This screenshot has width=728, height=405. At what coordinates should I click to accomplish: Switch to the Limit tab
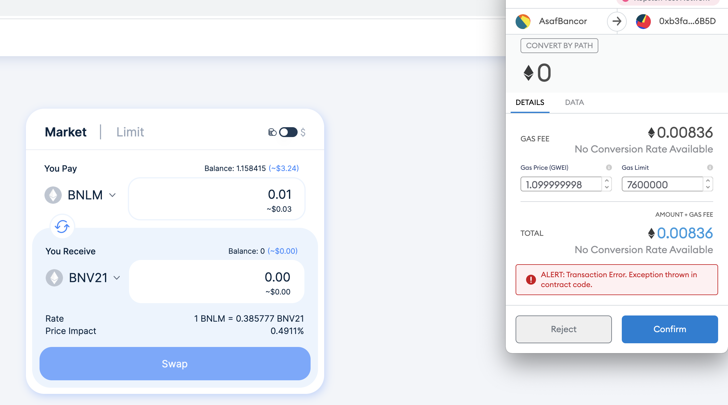click(130, 132)
